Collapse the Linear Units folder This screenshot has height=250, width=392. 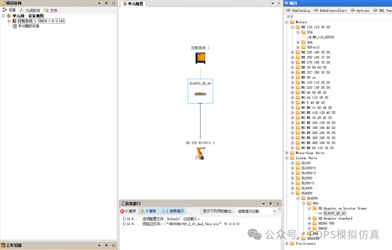[x=287, y=158]
